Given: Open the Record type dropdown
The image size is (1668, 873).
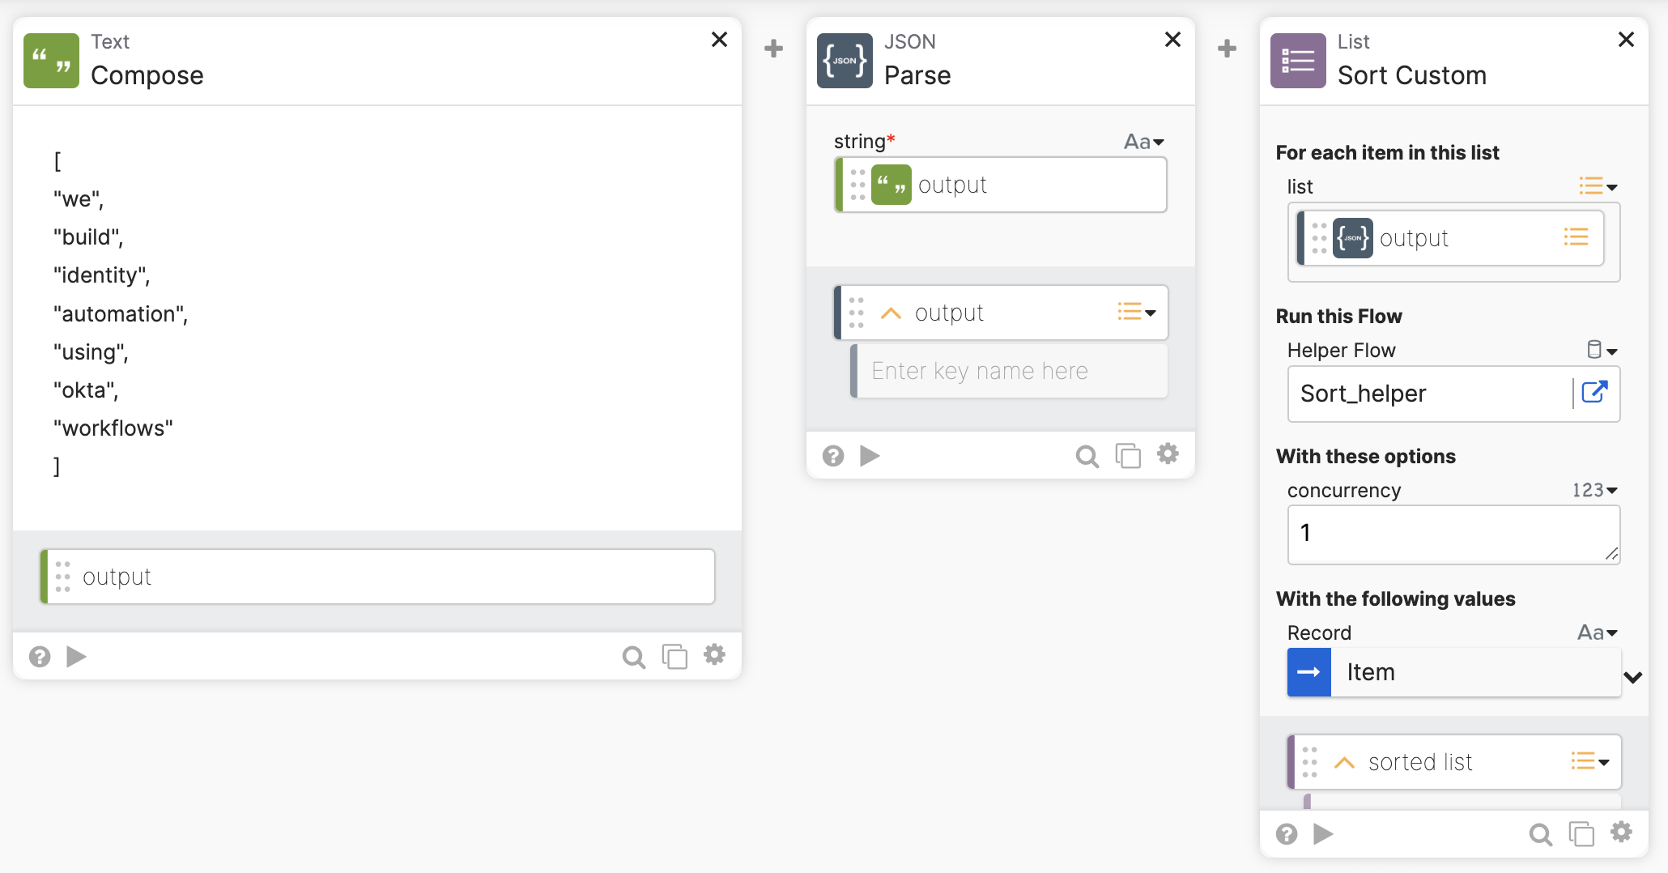Looking at the screenshot, I should 1597,632.
